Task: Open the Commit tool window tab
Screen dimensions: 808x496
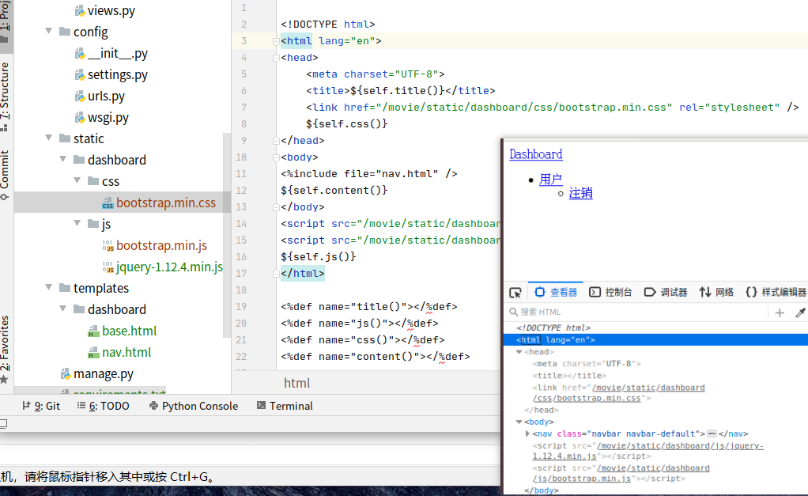Action: 6,174
